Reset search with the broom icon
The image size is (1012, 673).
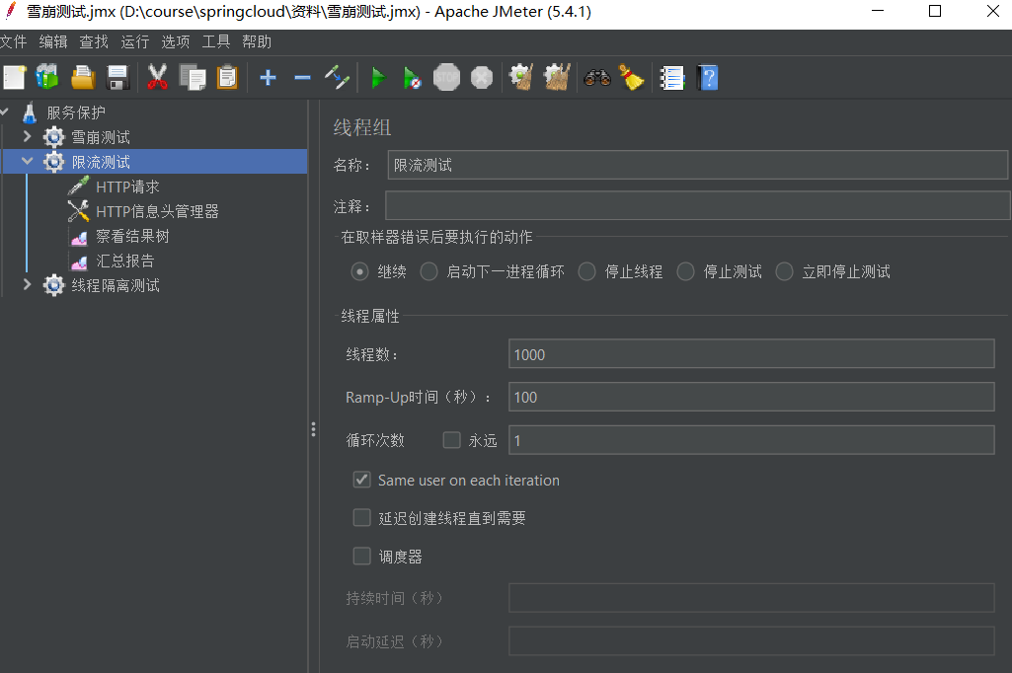coord(631,78)
